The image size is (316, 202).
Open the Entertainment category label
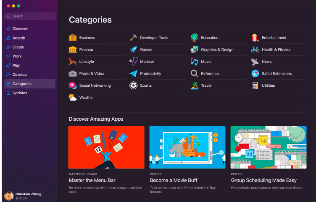(274, 38)
